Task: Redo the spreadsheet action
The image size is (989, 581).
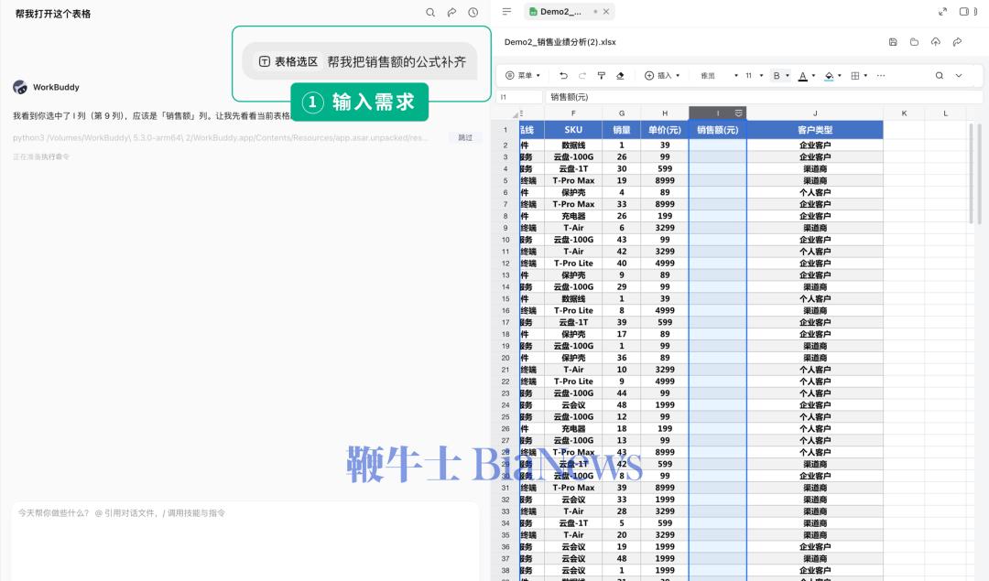Action: point(582,76)
